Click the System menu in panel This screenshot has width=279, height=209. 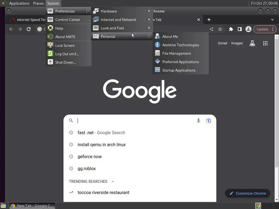pos(53,3)
